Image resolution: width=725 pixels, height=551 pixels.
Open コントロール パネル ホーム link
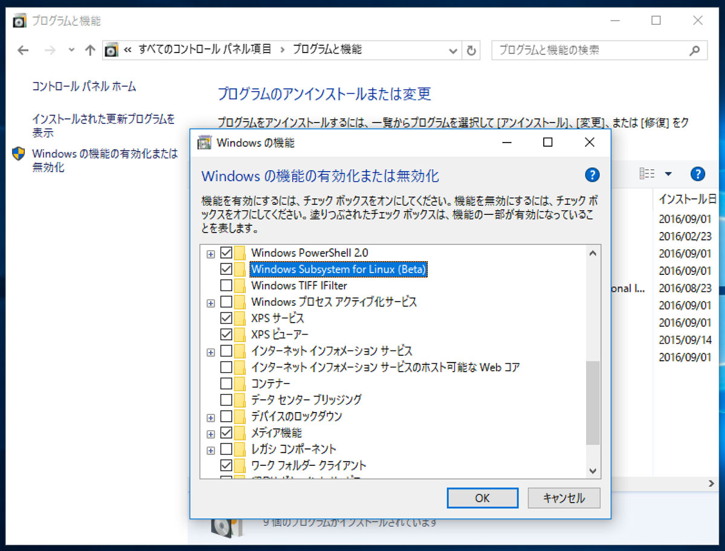point(84,86)
